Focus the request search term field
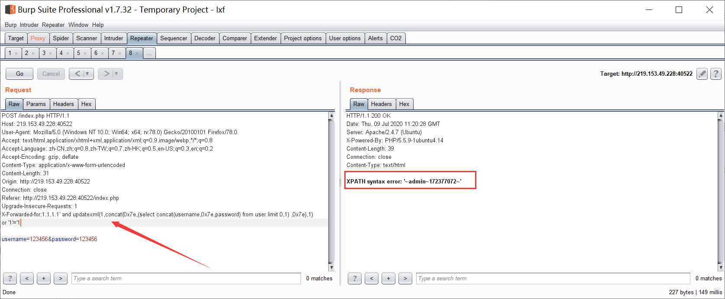This screenshot has height=299, width=725. 186,278
